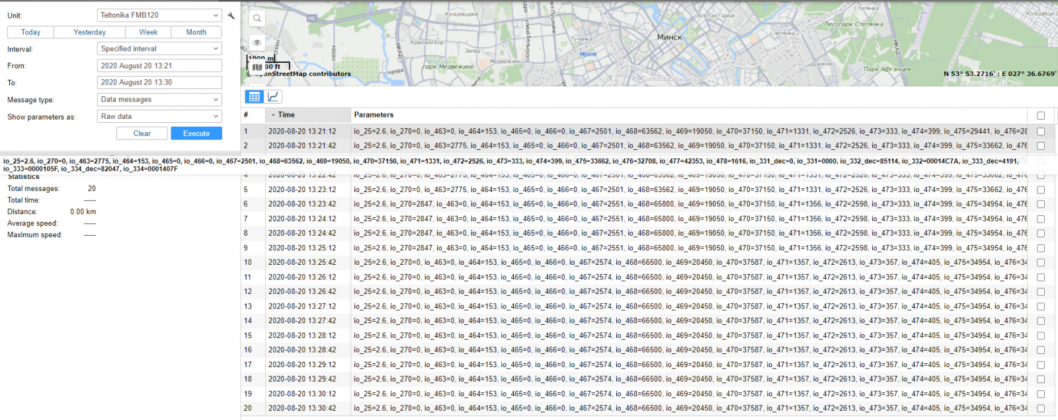This screenshot has height=420, width=1058.
Task: Open unit properties with the wrench icon
Action: 231,15
